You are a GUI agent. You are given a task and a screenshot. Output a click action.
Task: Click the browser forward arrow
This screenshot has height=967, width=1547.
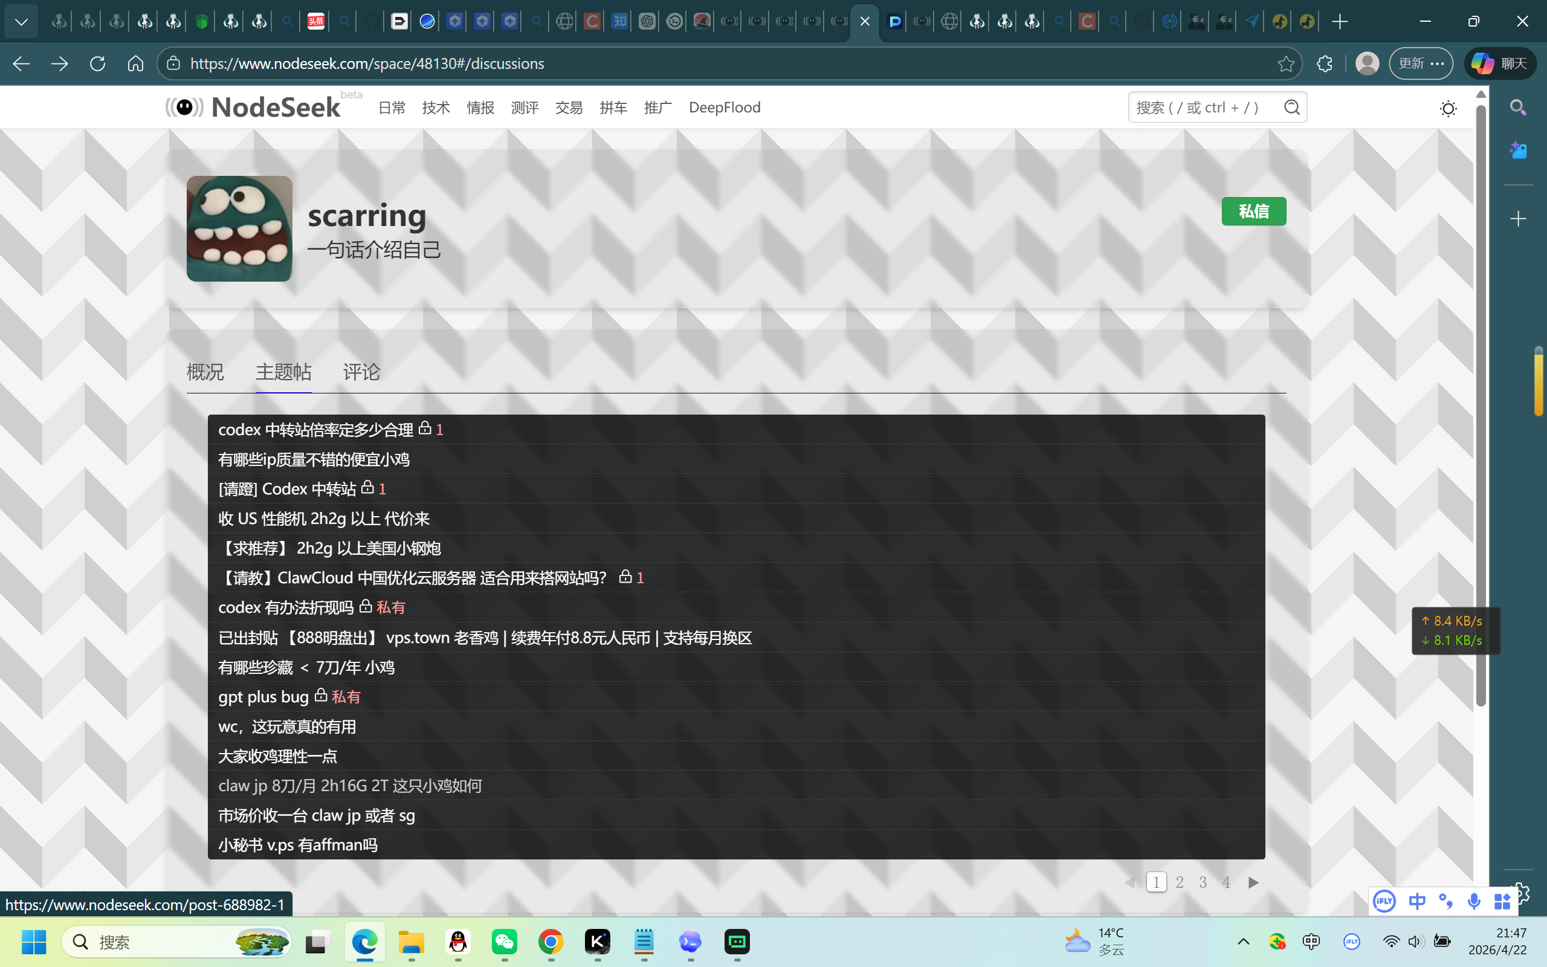59,63
